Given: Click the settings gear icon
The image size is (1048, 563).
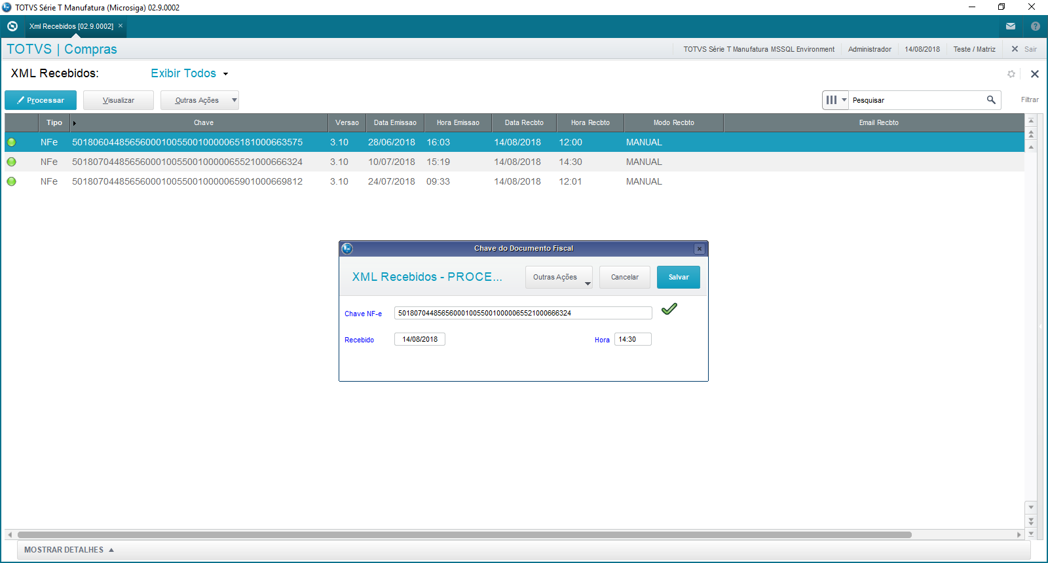Looking at the screenshot, I should click(x=1011, y=74).
